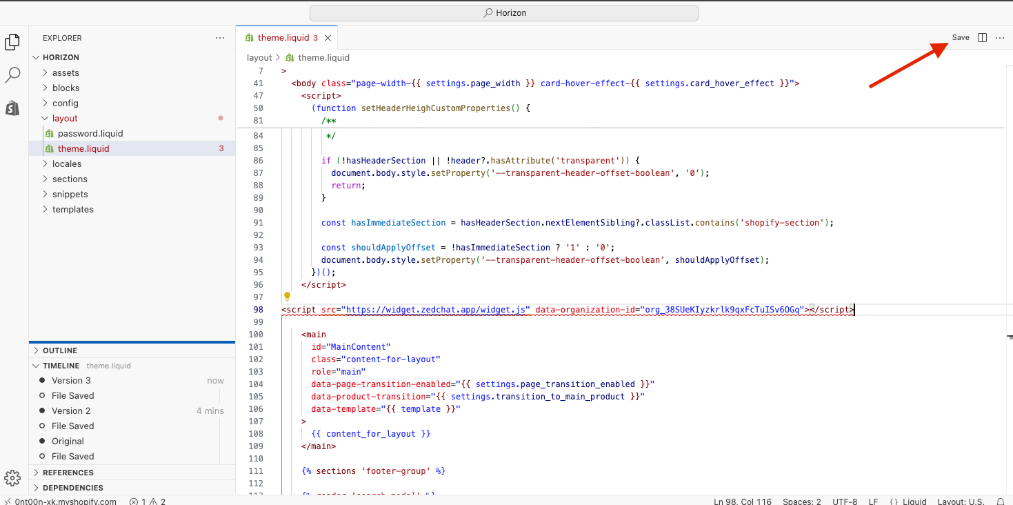Click the notifications bell in status bar
Image resolution: width=1013 pixels, height=505 pixels.
click(x=1000, y=501)
